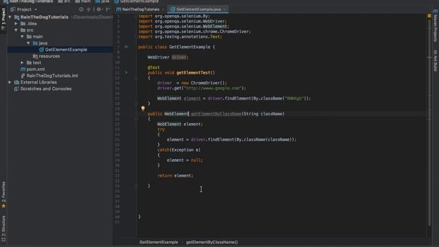
Task: Open Project panel settings gear
Action: click(x=99, y=9)
